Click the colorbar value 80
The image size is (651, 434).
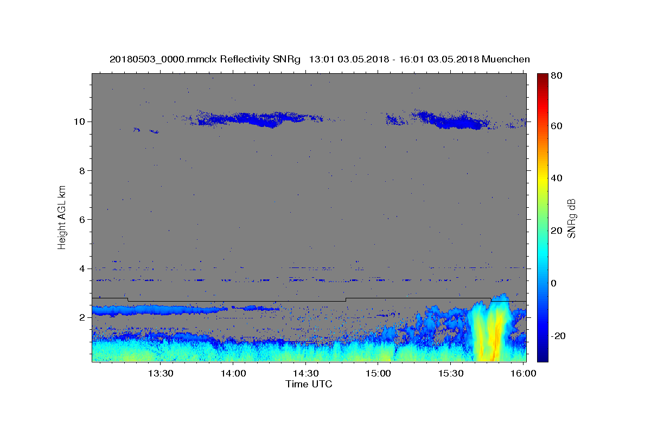pos(558,76)
